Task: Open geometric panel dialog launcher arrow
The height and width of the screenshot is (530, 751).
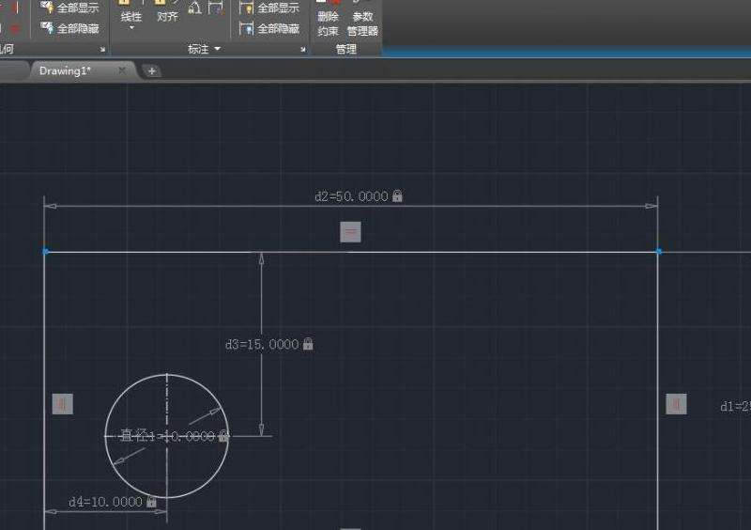Action: click(102, 50)
